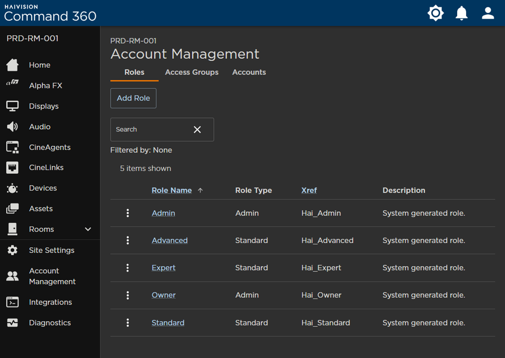505x358 pixels.
Task: Click PRD-RM-001 at top of sidebar
Action: 33,39
